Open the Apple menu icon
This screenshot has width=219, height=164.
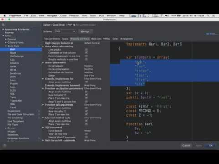click(x=5, y=15)
